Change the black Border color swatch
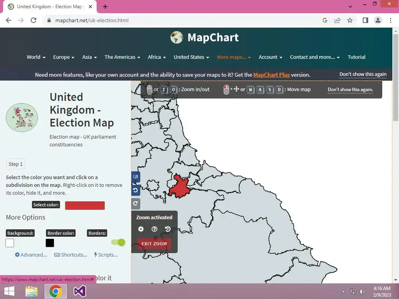Viewport: 399px width, 299px height. 50,243
